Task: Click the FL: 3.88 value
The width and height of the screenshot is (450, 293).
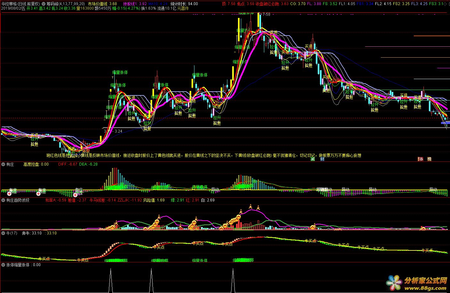Action: 314,4
